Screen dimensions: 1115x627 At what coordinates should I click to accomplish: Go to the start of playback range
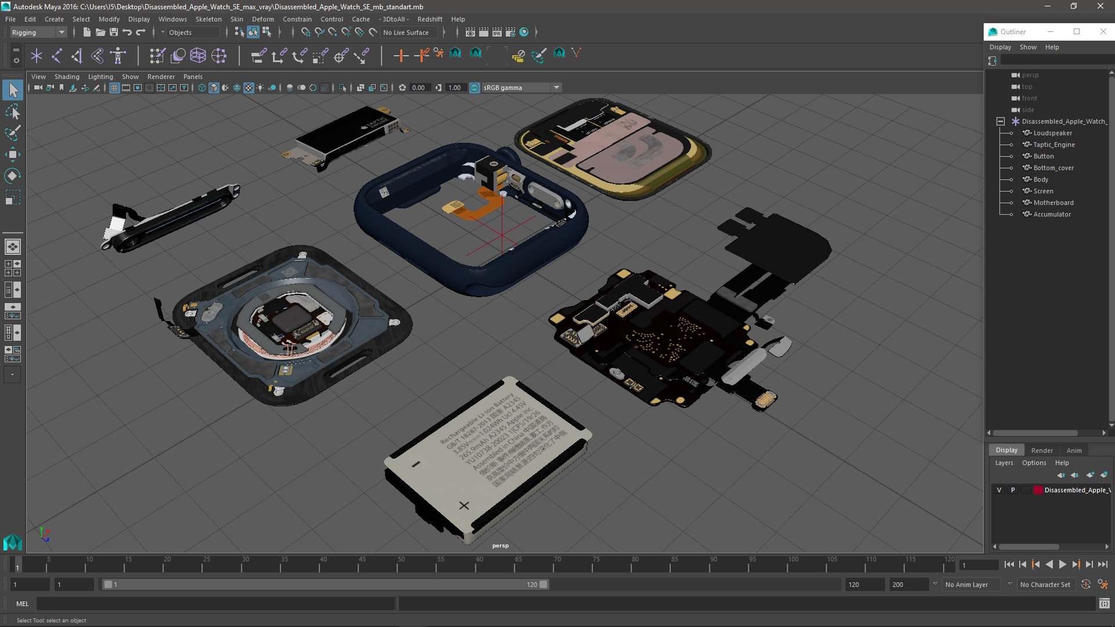coord(1009,564)
